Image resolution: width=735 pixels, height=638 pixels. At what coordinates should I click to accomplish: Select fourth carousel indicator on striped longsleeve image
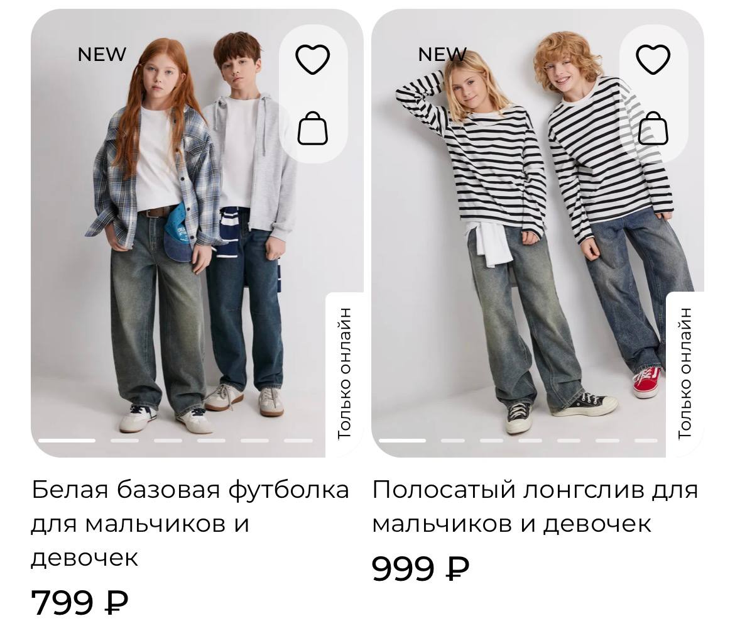click(530, 441)
